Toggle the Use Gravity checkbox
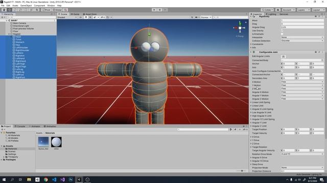The width and height of the screenshot is (327, 183). [282, 30]
